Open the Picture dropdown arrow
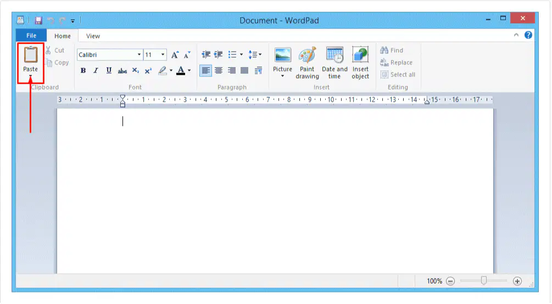This screenshot has width=552, height=304. pos(282,76)
